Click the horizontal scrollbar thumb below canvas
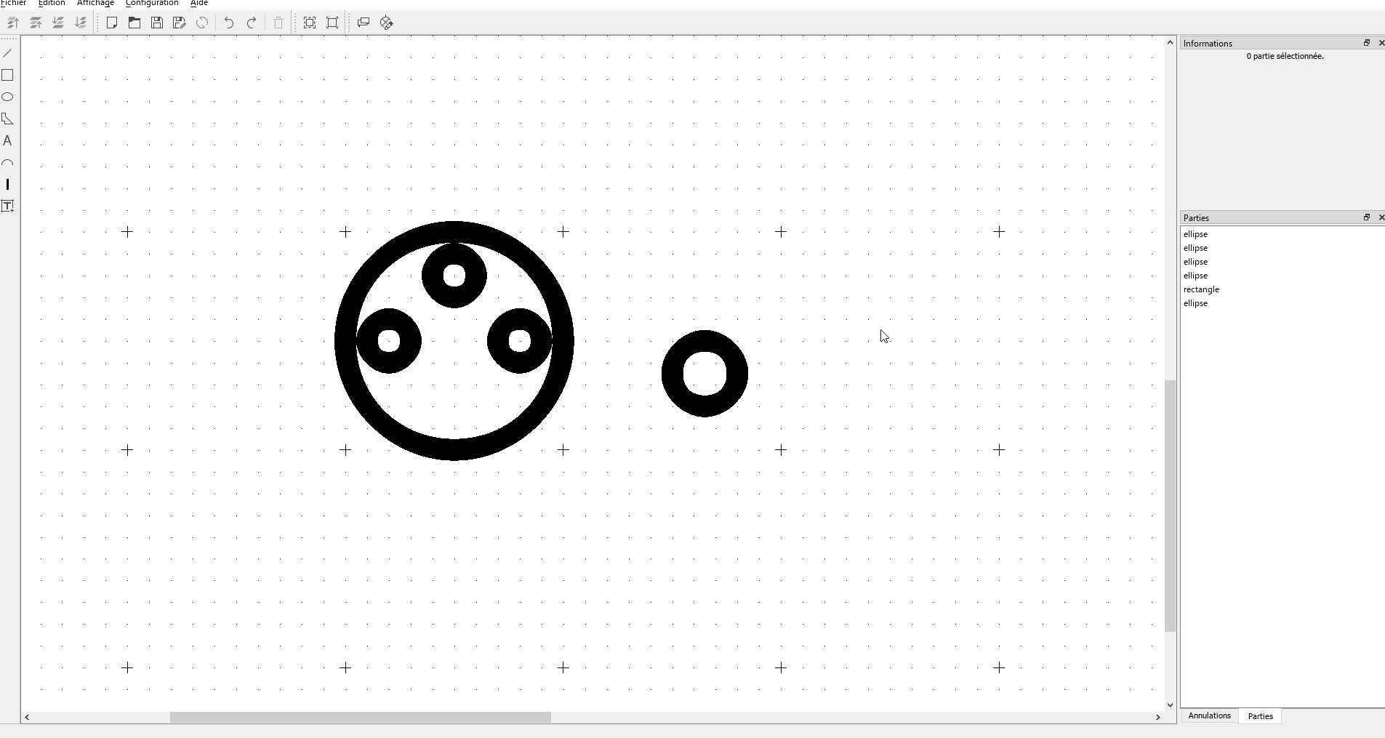The width and height of the screenshot is (1385, 738). 360,718
